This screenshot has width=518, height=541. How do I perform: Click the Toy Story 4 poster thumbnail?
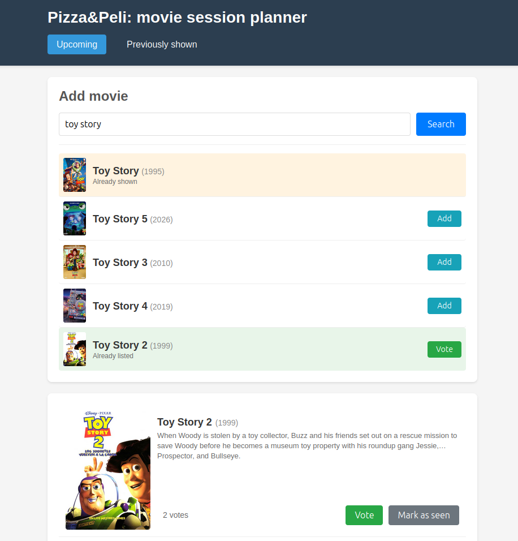pyautogui.click(x=75, y=306)
